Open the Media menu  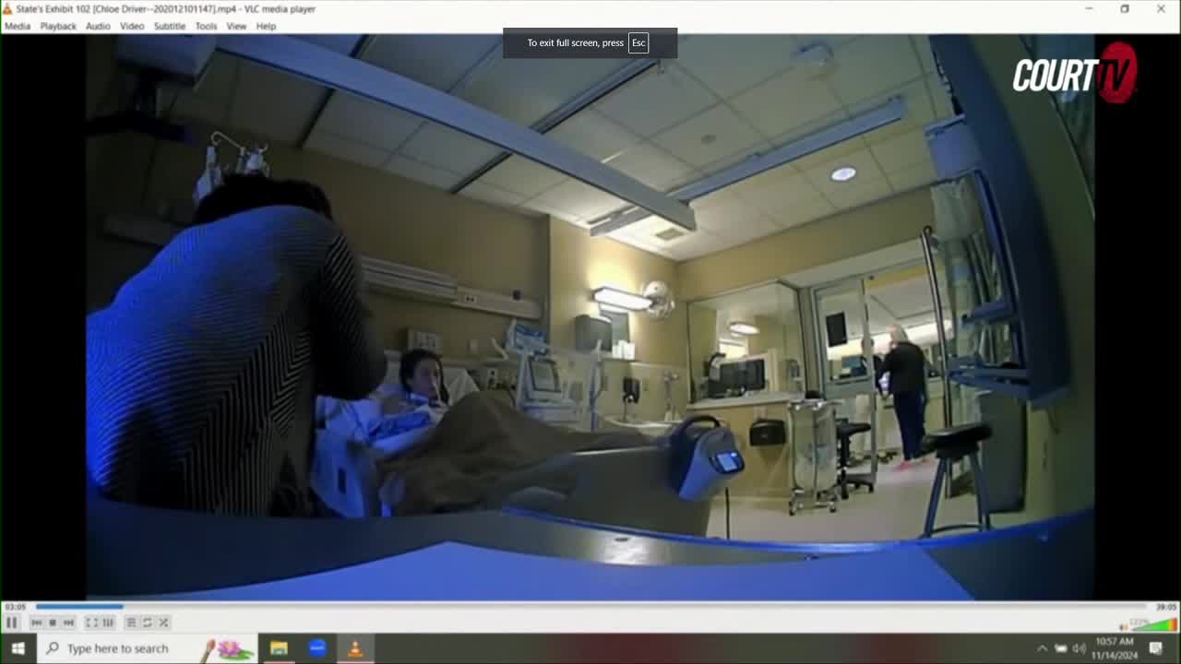tap(18, 26)
